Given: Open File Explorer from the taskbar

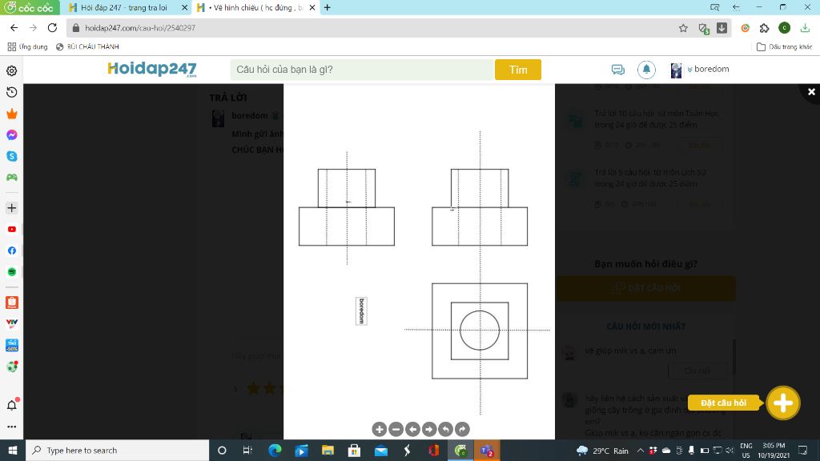Looking at the screenshot, I should (x=328, y=450).
